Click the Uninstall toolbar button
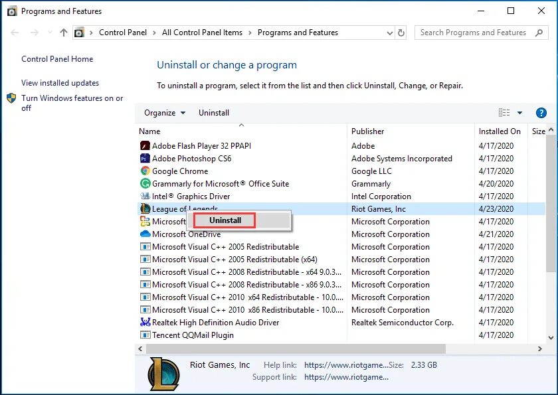558x395 pixels. click(x=214, y=113)
